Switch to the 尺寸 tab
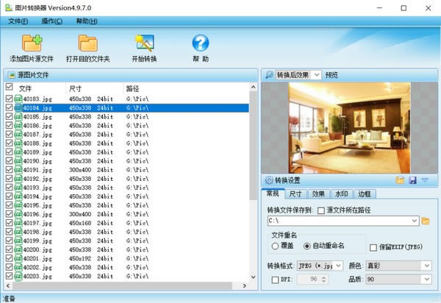The height and width of the screenshot is (303, 441). click(x=295, y=194)
